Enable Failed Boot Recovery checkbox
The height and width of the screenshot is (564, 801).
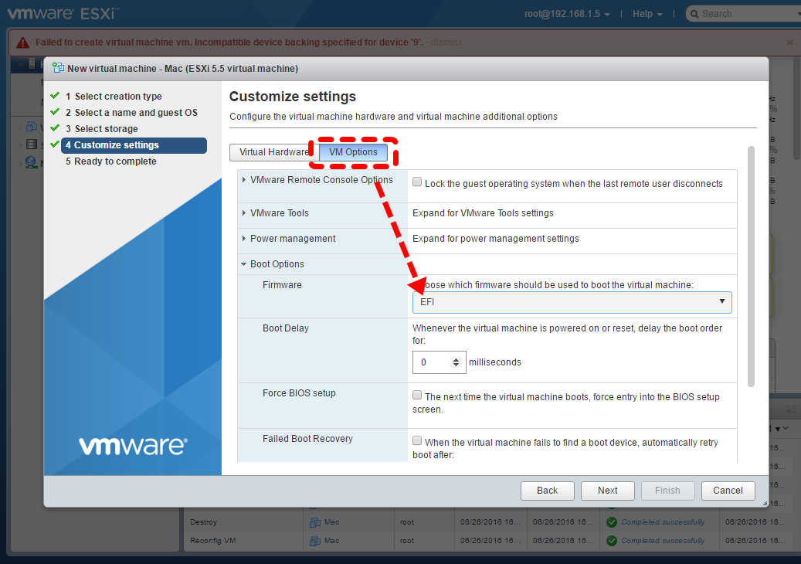point(417,440)
